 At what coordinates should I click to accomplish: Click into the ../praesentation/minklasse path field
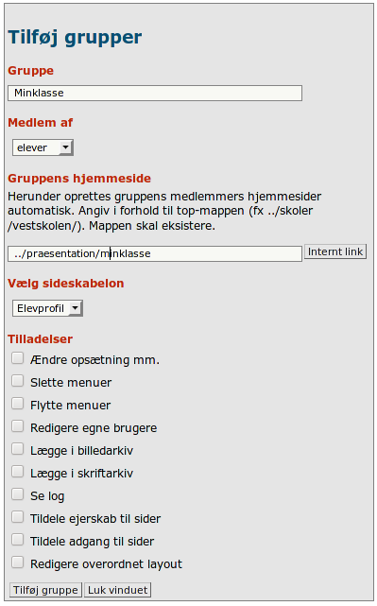pyautogui.click(x=155, y=254)
